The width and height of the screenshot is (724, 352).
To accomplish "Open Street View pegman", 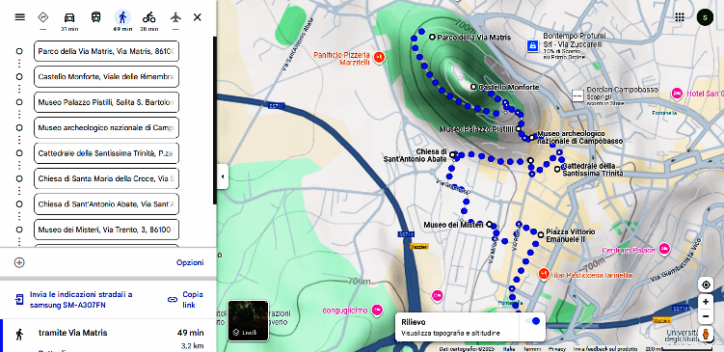I will coord(706,334).
